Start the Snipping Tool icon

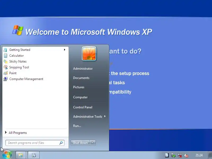pos(5,67)
